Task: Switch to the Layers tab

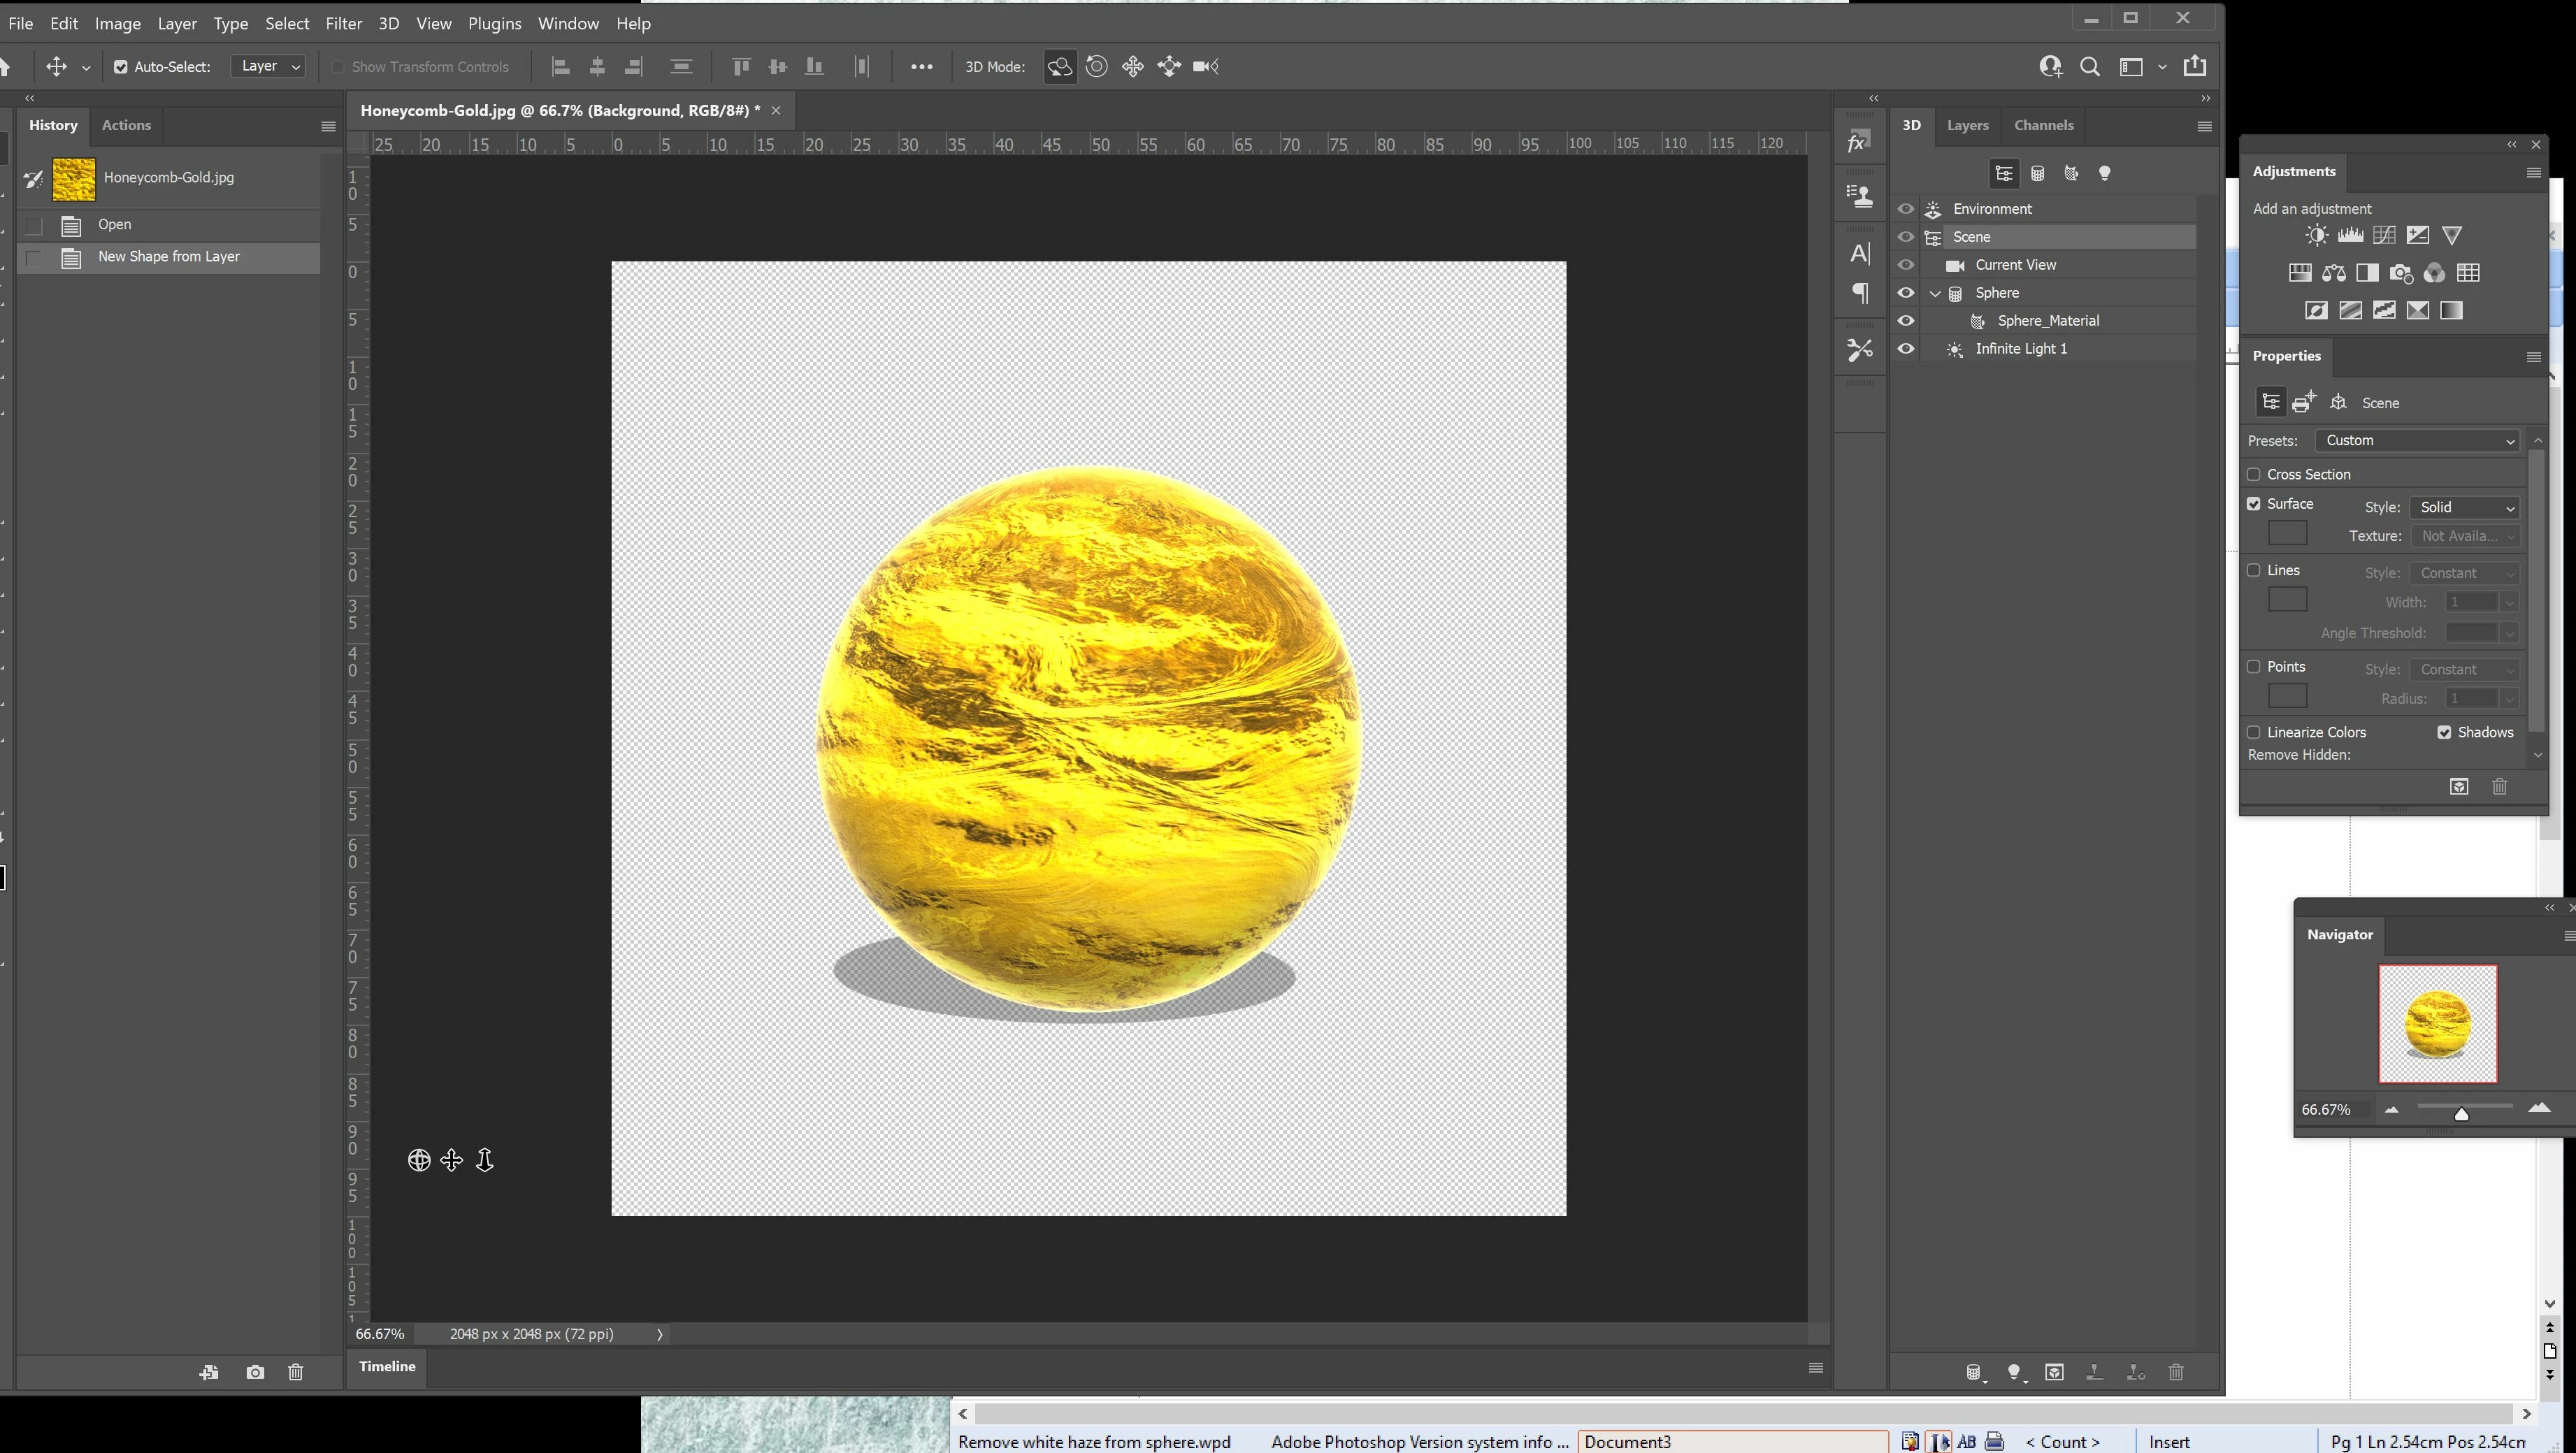Action: (1967, 125)
